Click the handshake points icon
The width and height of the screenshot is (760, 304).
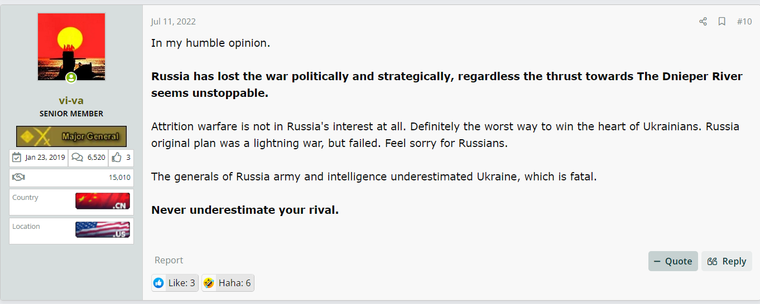pos(19,178)
